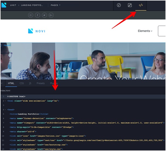Click the DOCTYPE html line
Image resolution: width=166 pixels, height=151 pixels.
(16, 97)
